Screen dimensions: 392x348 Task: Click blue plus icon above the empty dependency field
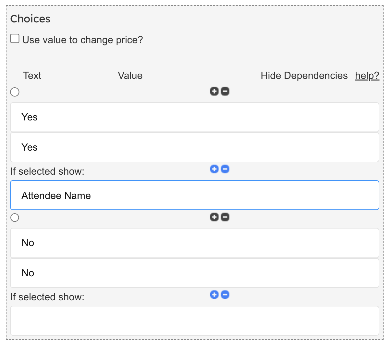214,294
